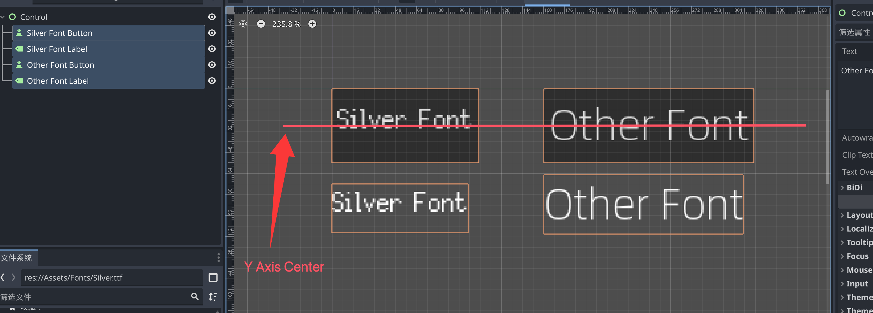Select the Other Font Button tree item
This screenshot has height=313, width=873.
point(60,65)
